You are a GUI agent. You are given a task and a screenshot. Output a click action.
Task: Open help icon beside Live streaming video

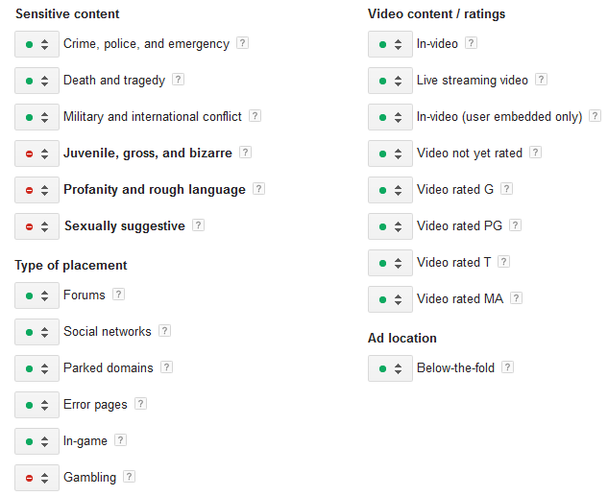[x=541, y=80]
